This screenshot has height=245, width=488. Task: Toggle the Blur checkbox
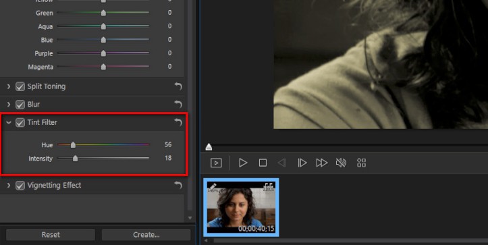20,105
